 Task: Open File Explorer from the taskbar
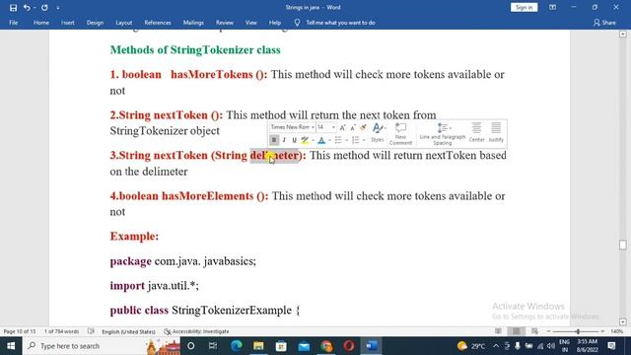(258, 346)
